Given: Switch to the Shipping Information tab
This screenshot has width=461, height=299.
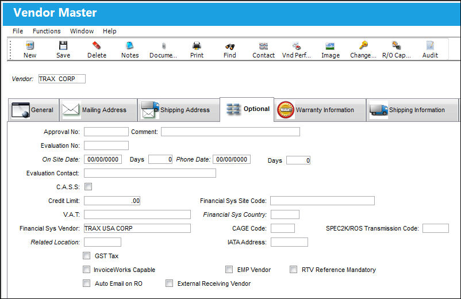Looking at the screenshot, I should (x=412, y=110).
